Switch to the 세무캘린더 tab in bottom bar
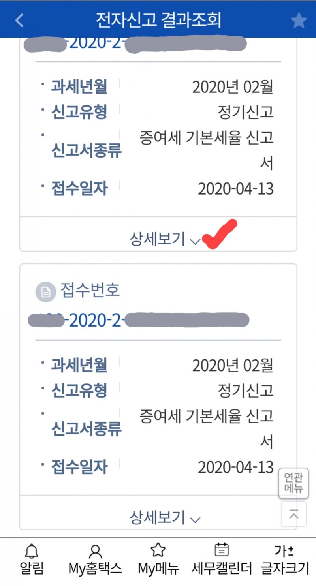Screen dimensions: 316x586 tap(222, 557)
